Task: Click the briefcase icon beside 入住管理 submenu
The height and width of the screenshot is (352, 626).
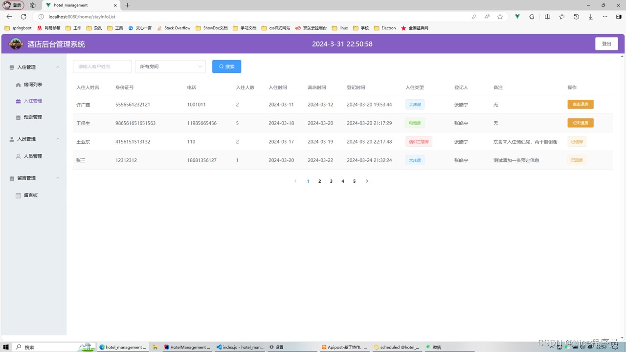Action: 19,101
